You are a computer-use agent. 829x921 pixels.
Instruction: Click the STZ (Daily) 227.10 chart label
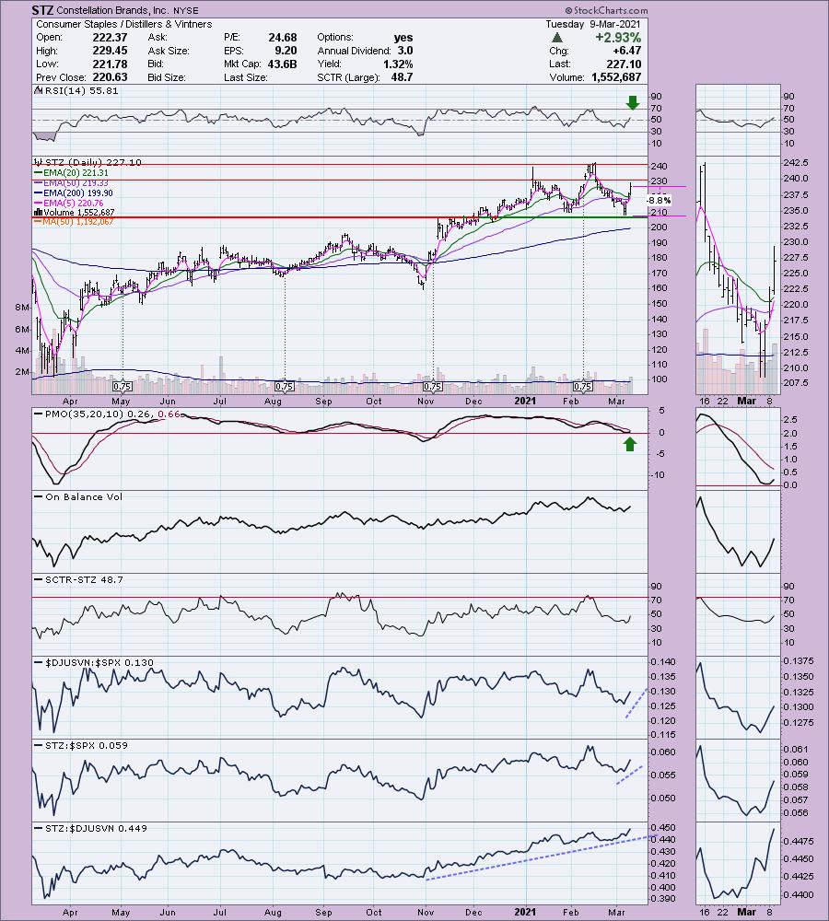pyautogui.click(x=93, y=162)
